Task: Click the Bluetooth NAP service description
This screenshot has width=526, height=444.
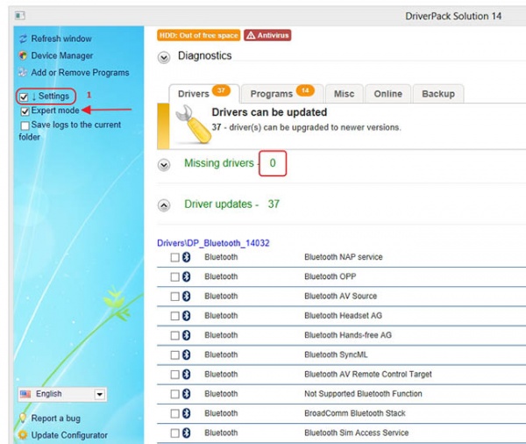Action: (344, 257)
